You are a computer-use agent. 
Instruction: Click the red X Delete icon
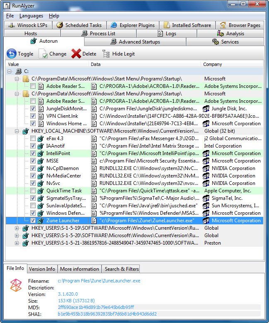76,54
